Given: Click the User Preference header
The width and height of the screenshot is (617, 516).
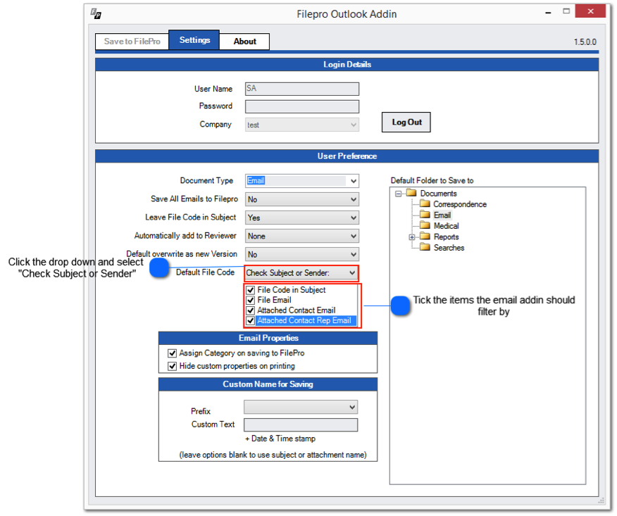Looking at the screenshot, I should click(347, 156).
